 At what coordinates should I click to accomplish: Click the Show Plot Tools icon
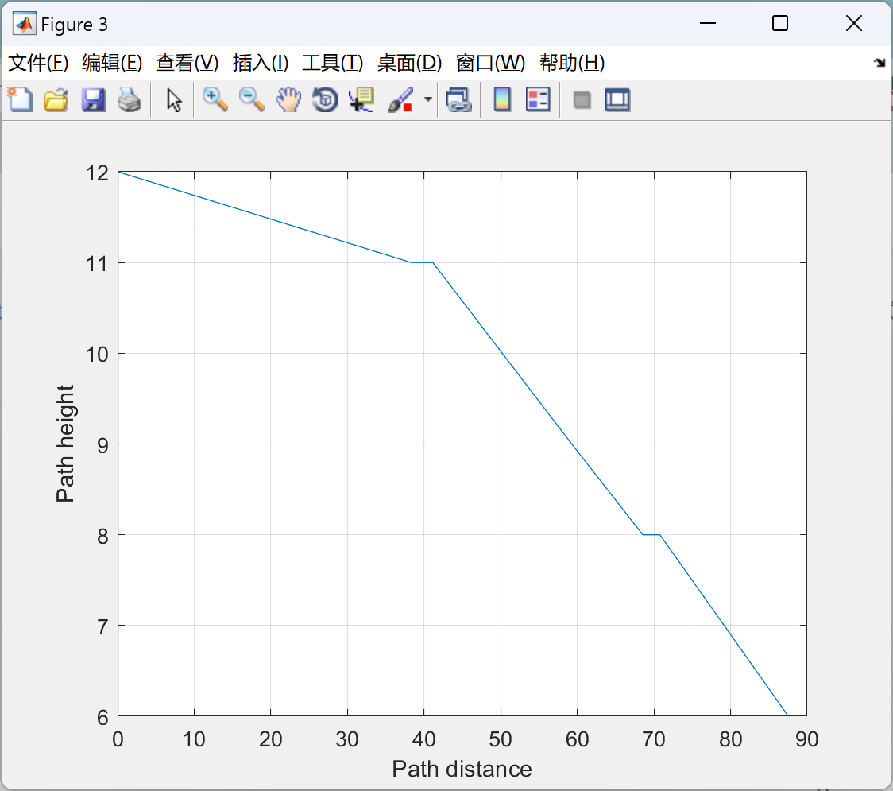[x=617, y=99]
